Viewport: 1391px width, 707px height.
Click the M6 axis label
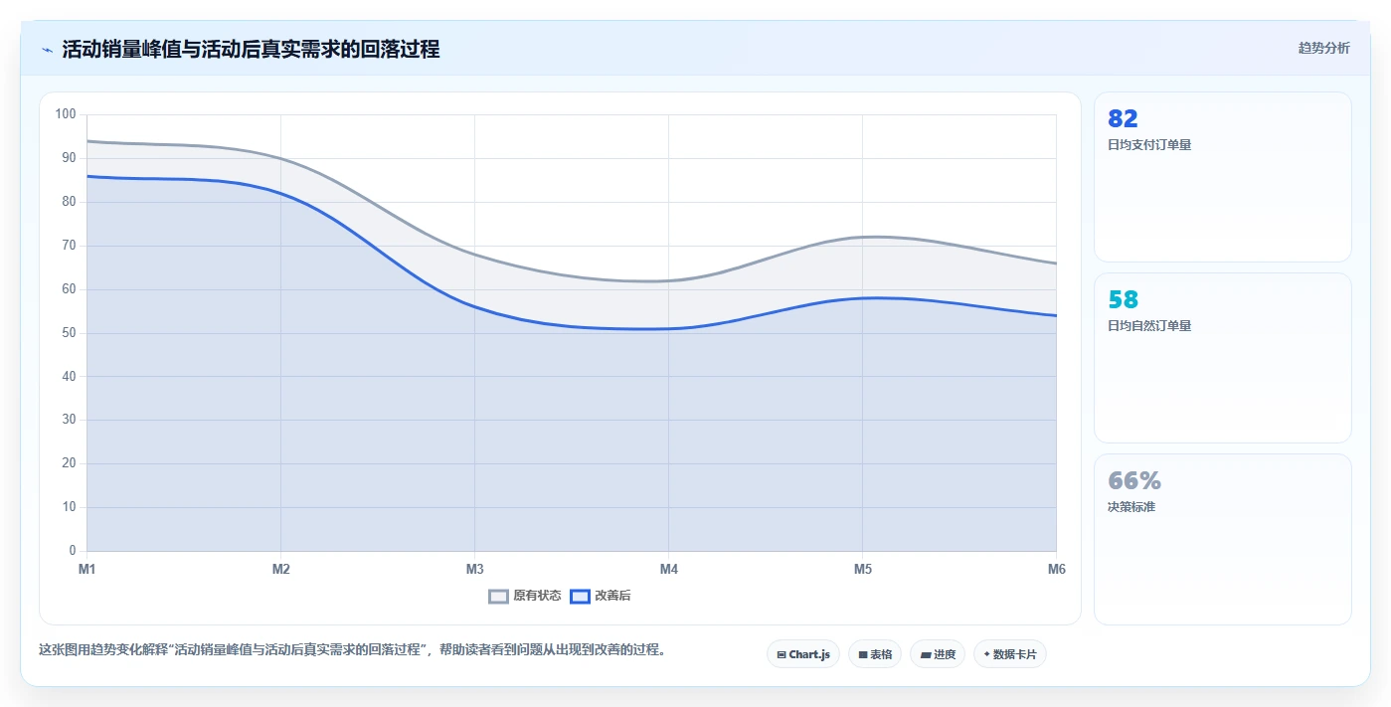click(1056, 570)
